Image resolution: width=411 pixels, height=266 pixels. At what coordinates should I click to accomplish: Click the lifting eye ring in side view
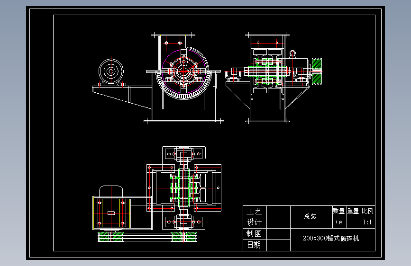tap(292, 54)
